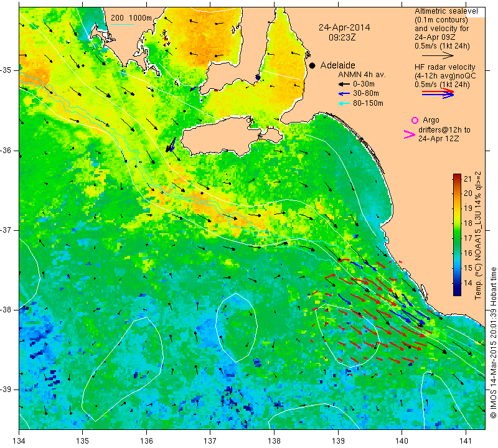This screenshot has height=448, width=498.
Task: Click the 140 longitude axis label
Action: pyautogui.click(x=402, y=441)
